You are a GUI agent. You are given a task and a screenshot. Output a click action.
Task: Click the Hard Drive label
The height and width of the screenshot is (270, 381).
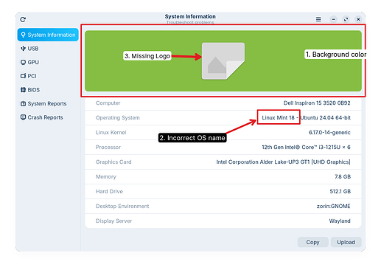(x=109, y=192)
